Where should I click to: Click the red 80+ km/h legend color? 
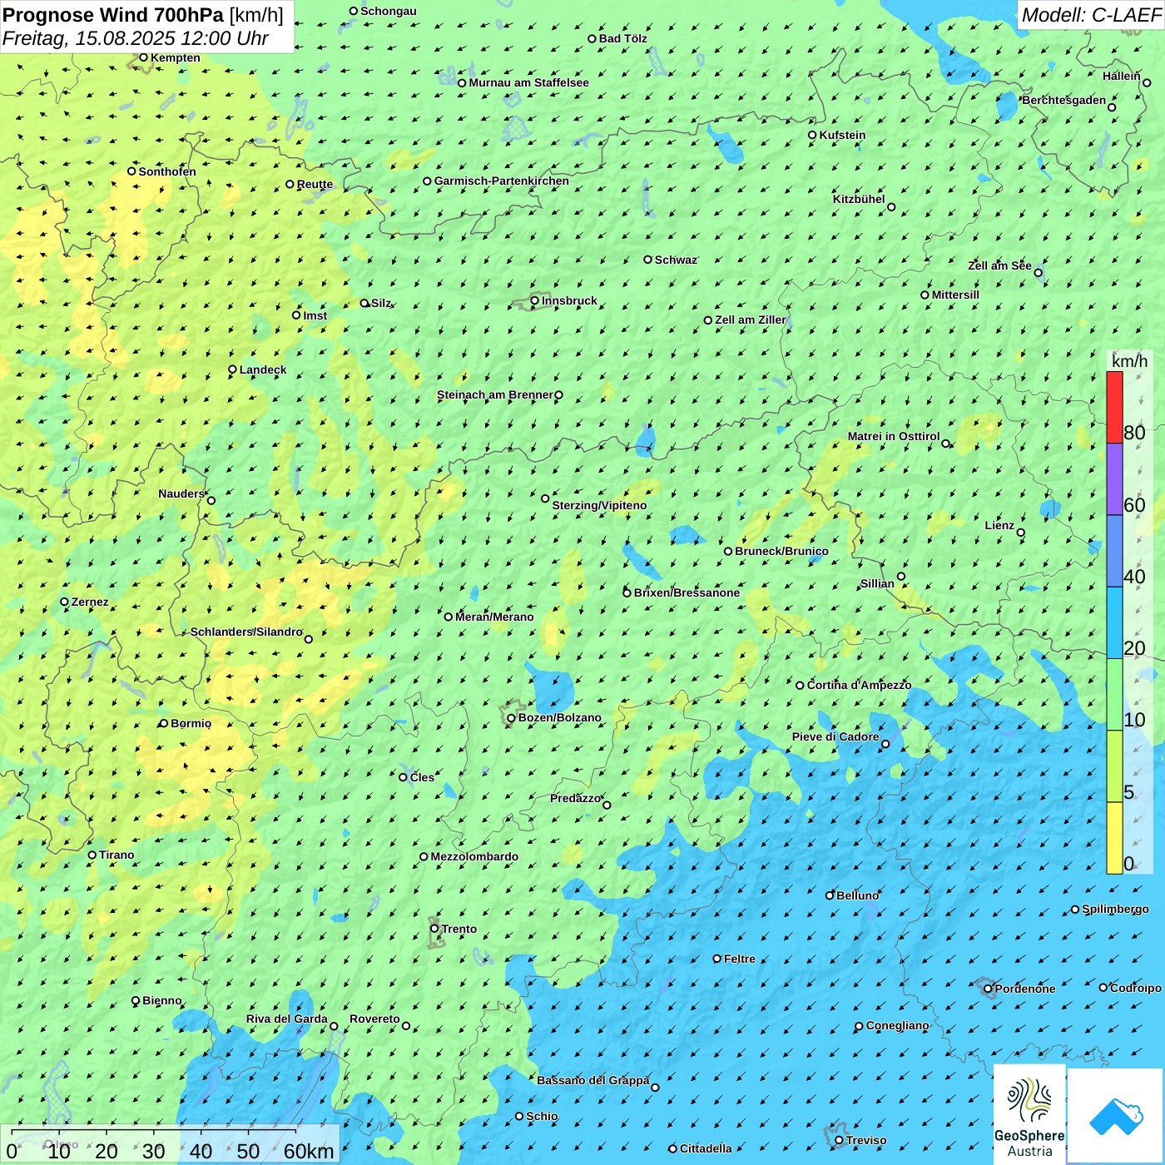point(1114,407)
